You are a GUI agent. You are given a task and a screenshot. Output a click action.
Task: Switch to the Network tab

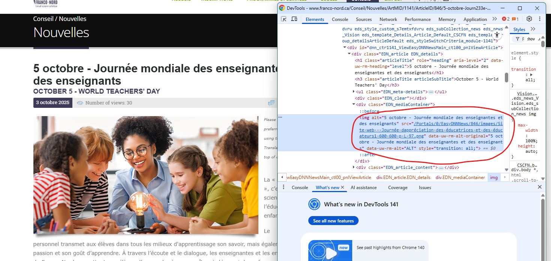coord(388,19)
